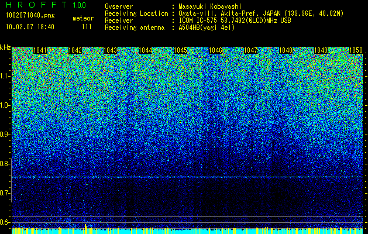Click ICOM IC-575 receiver text
This screenshot has width=368, height=234.
tap(235, 20)
